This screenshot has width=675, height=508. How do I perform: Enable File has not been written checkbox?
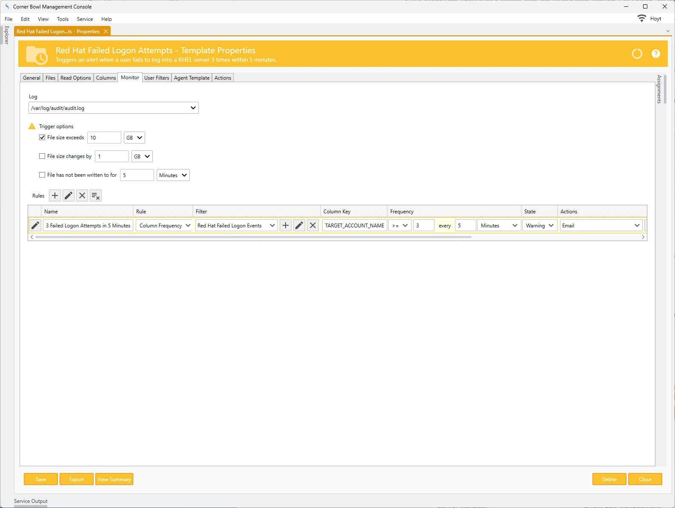coord(42,175)
